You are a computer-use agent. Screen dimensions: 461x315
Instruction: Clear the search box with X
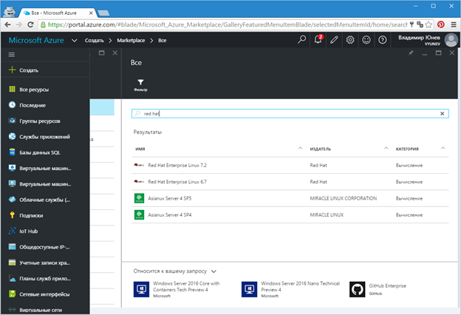(442, 114)
